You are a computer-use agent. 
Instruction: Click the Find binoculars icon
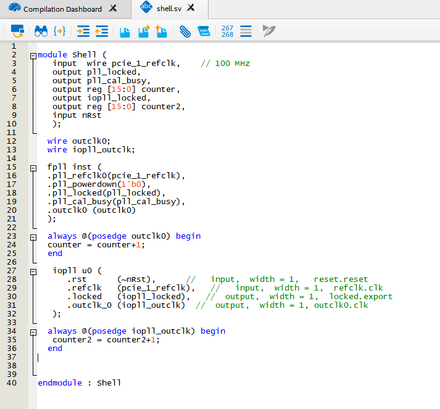pos(41,30)
